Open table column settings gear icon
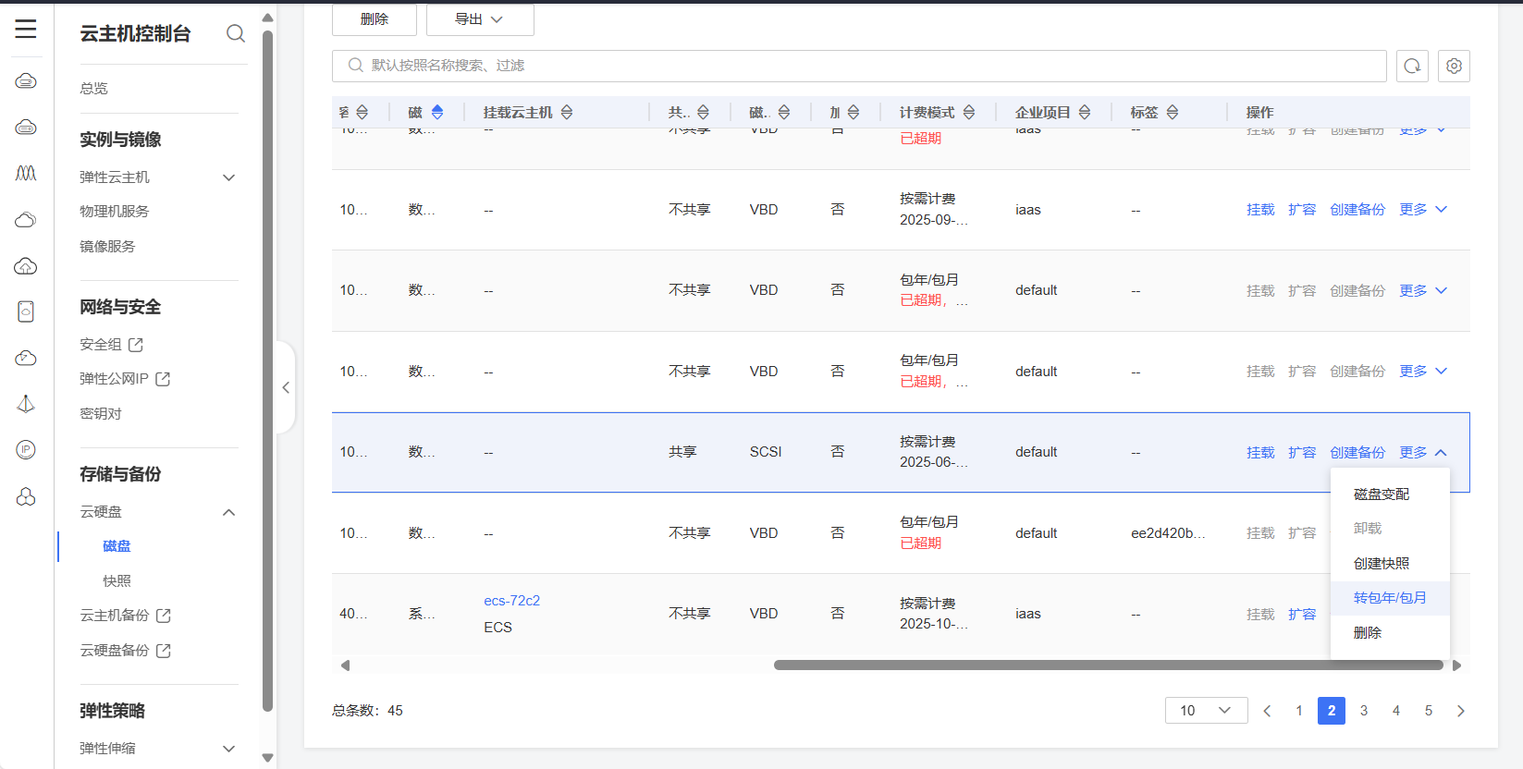Viewport: 1523px width, 769px height. 1454,66
